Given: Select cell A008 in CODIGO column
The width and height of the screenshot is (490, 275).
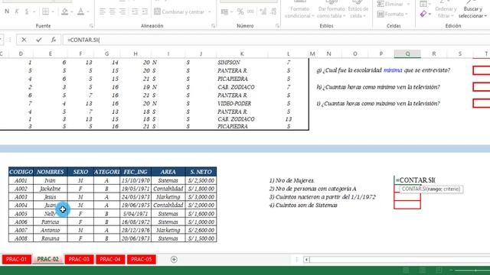Looking at the screenshot, I should click(21, 238).
